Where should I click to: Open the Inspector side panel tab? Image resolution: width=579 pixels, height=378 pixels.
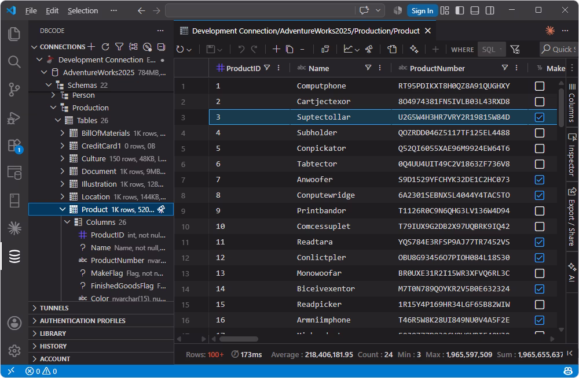(571, 154)
